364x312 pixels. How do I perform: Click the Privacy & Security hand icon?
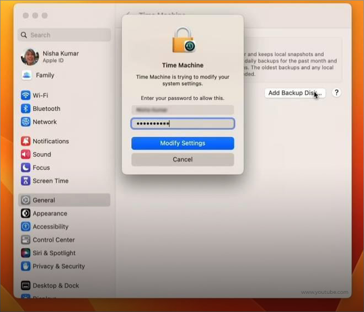[25, 266]
